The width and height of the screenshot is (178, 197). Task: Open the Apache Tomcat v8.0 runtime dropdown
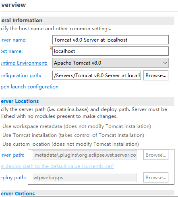click(x=110, y=63)
